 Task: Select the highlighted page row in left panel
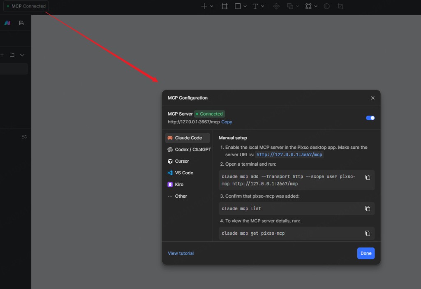click(x=14, y=69)
